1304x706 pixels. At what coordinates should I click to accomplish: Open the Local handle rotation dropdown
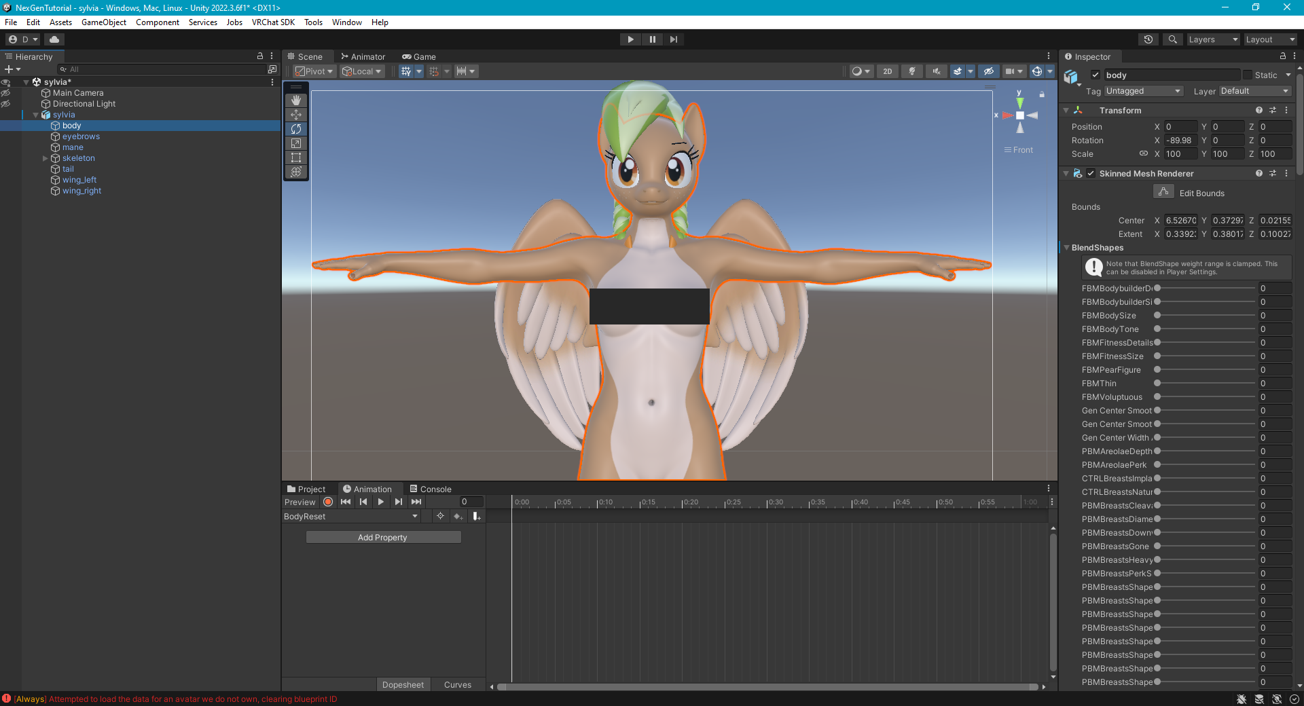pos(362,71)
